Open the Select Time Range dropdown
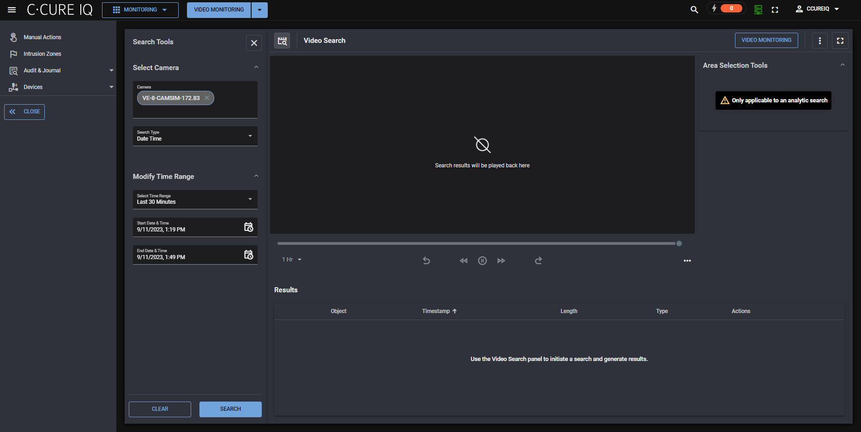The image size is (861, 432). click(195, 200)
